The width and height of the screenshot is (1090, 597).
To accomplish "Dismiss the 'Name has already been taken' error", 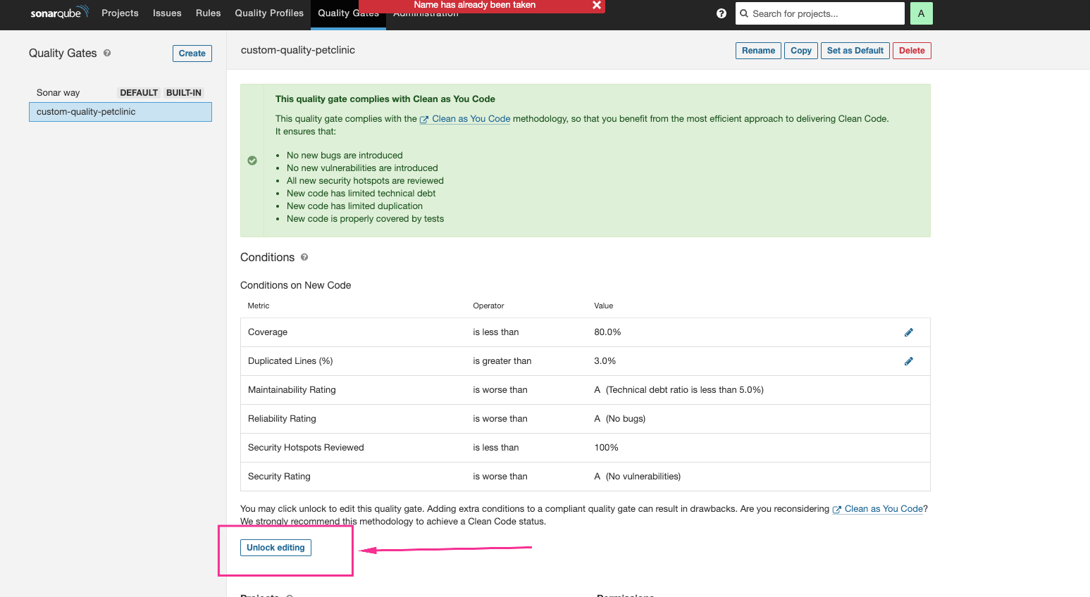I will 596,6.
